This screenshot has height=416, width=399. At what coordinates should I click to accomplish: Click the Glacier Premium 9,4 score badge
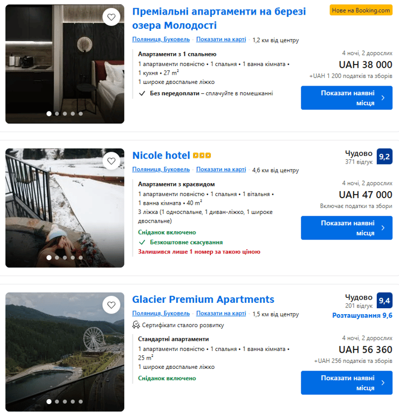(x=384, y=301)
